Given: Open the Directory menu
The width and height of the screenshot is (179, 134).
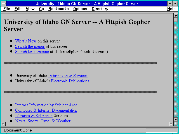Looking at the screenshot, I should (100, 9).
